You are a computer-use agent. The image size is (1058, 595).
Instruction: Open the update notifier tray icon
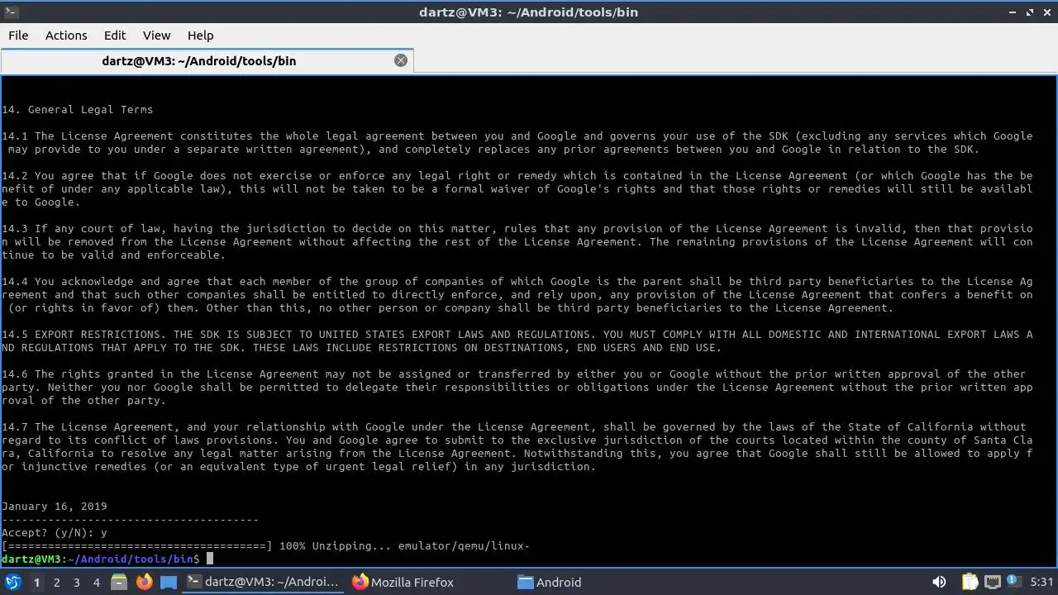point(1013,582)
